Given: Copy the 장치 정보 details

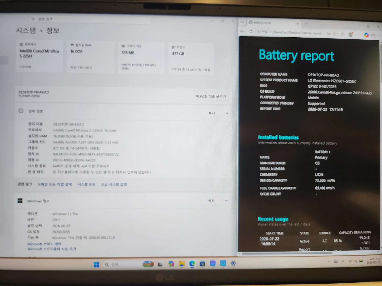Looking at the screenshot, I should (x=212, y=113).
